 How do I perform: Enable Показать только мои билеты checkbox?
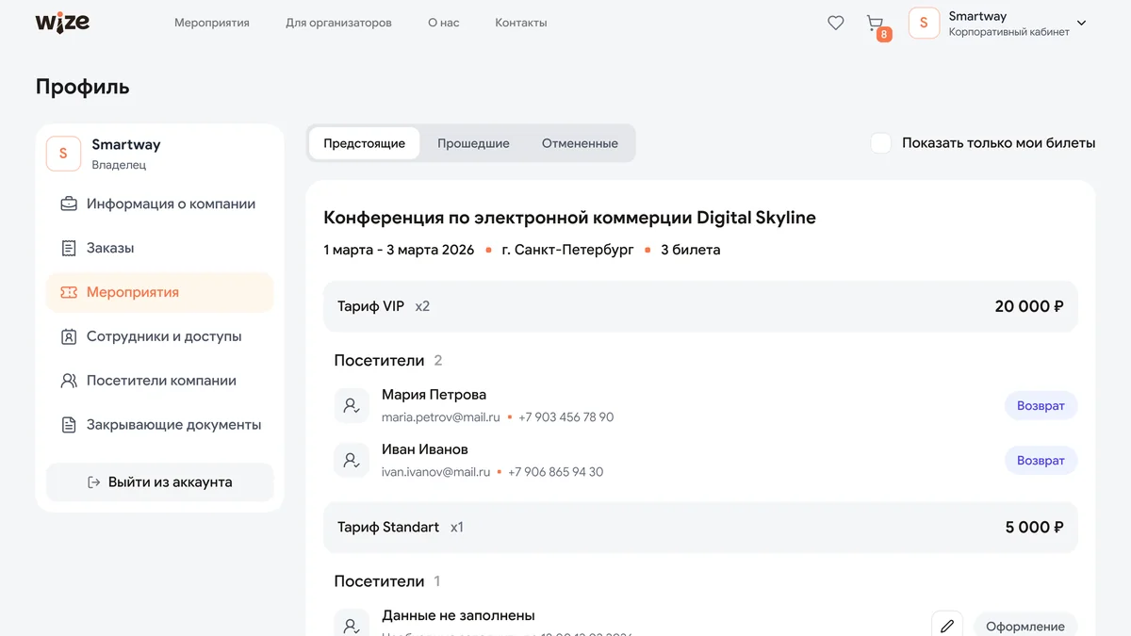[x=881, y=143]
